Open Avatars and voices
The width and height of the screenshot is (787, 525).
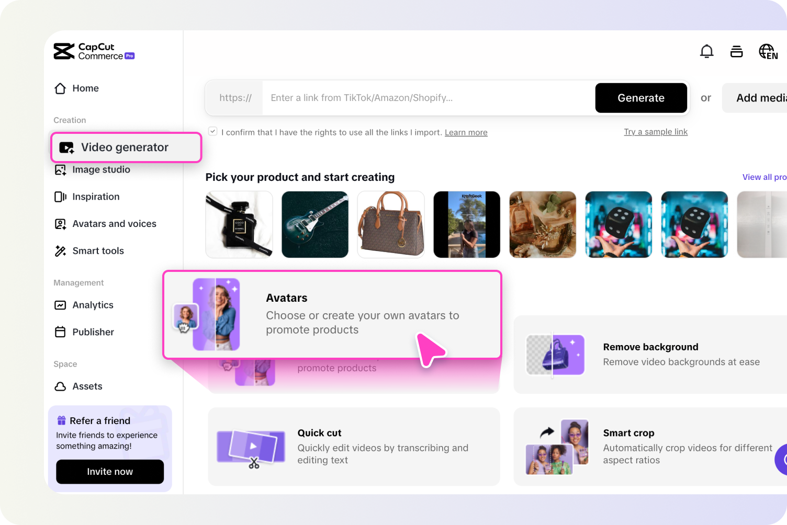tap(114, 224)
